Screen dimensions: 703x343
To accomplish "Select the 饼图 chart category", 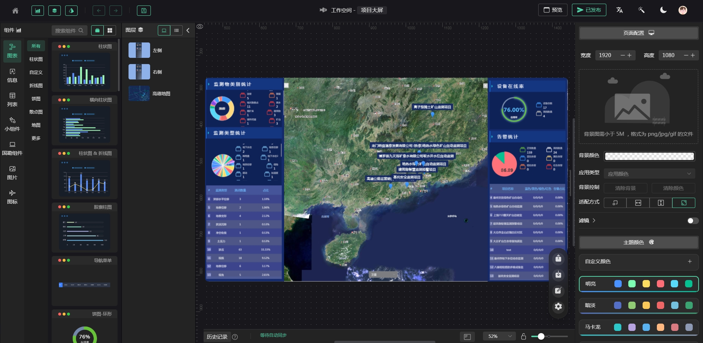I will [x=36, y=99].
